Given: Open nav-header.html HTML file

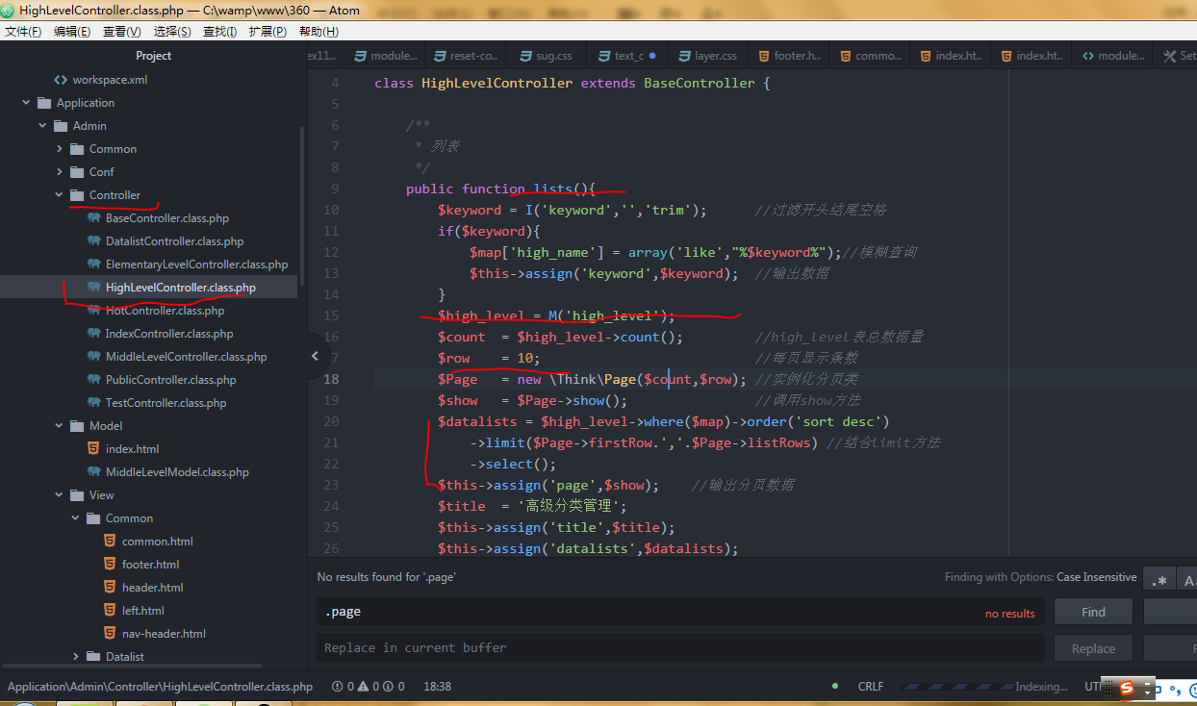Looking at the screenshot, I should [x=164, y=634].
